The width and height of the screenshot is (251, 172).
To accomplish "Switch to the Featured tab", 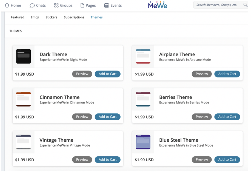I will tap(18, 17).
